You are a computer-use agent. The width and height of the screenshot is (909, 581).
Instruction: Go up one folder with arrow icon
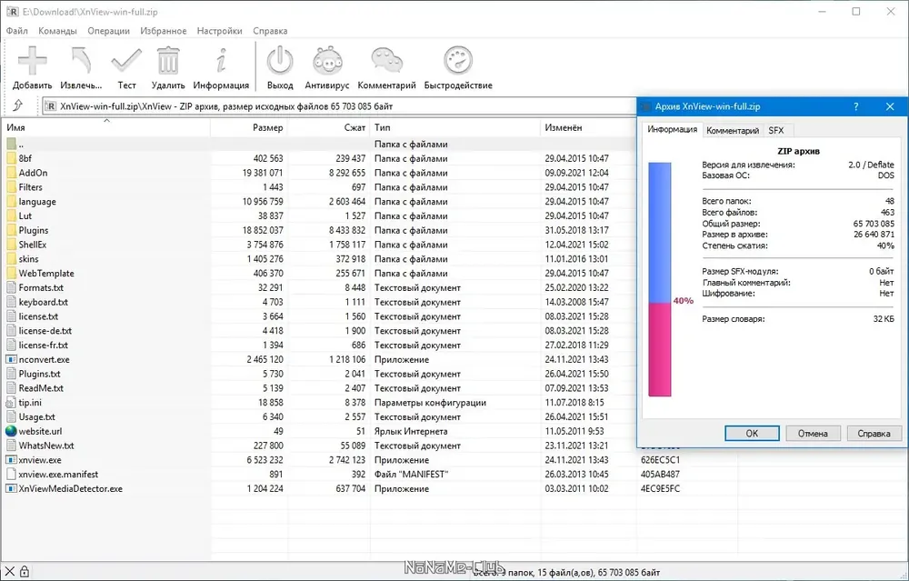pyautogui.click(x=18, y=105)
